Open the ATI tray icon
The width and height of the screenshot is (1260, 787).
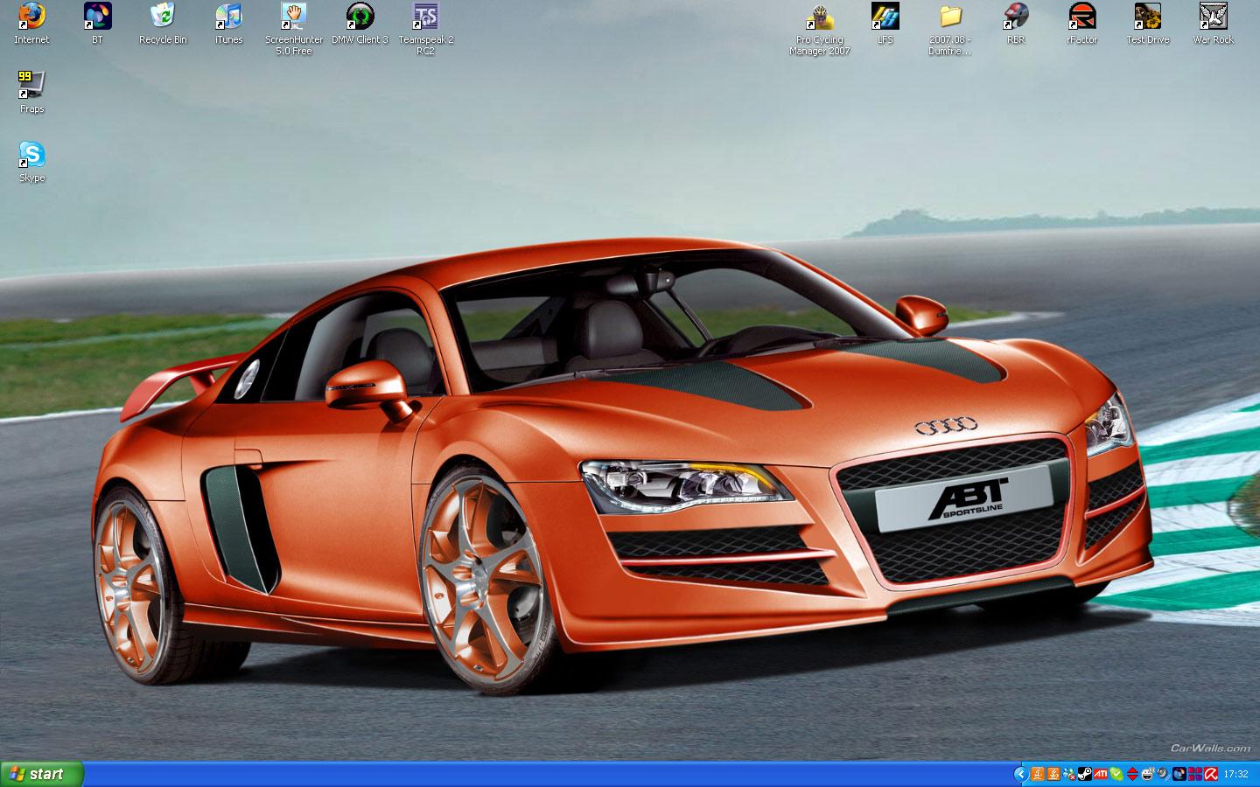(x=1101, y=774)
